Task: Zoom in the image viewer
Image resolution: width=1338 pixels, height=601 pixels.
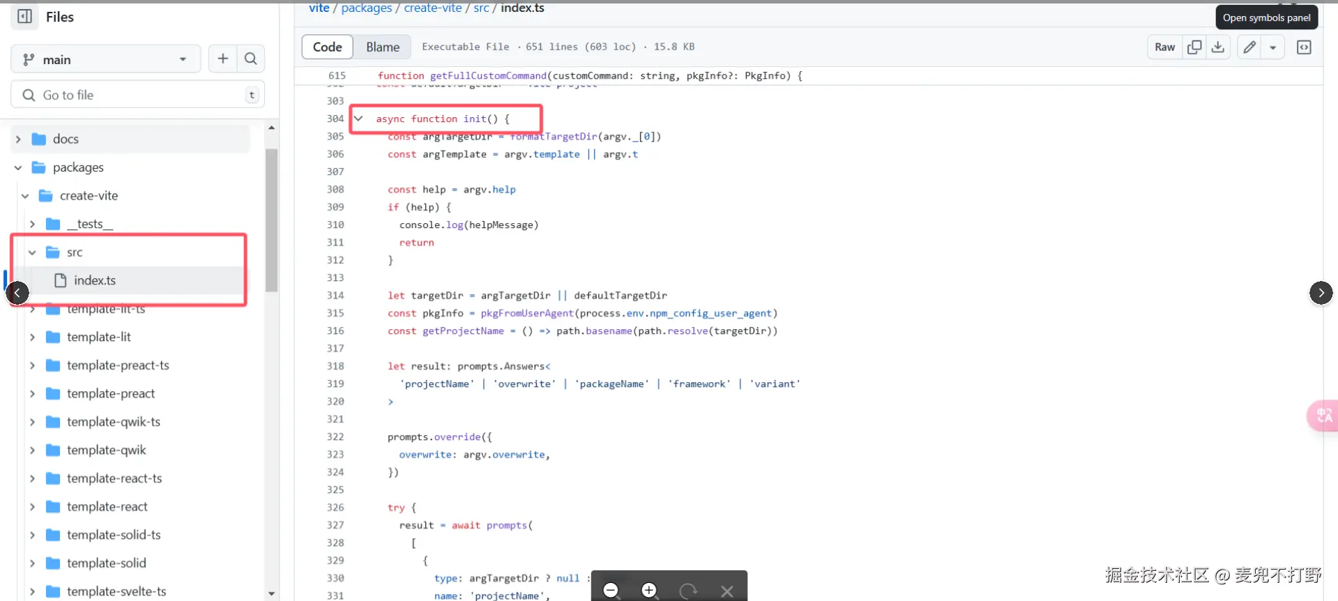Action: click(649, 591)
